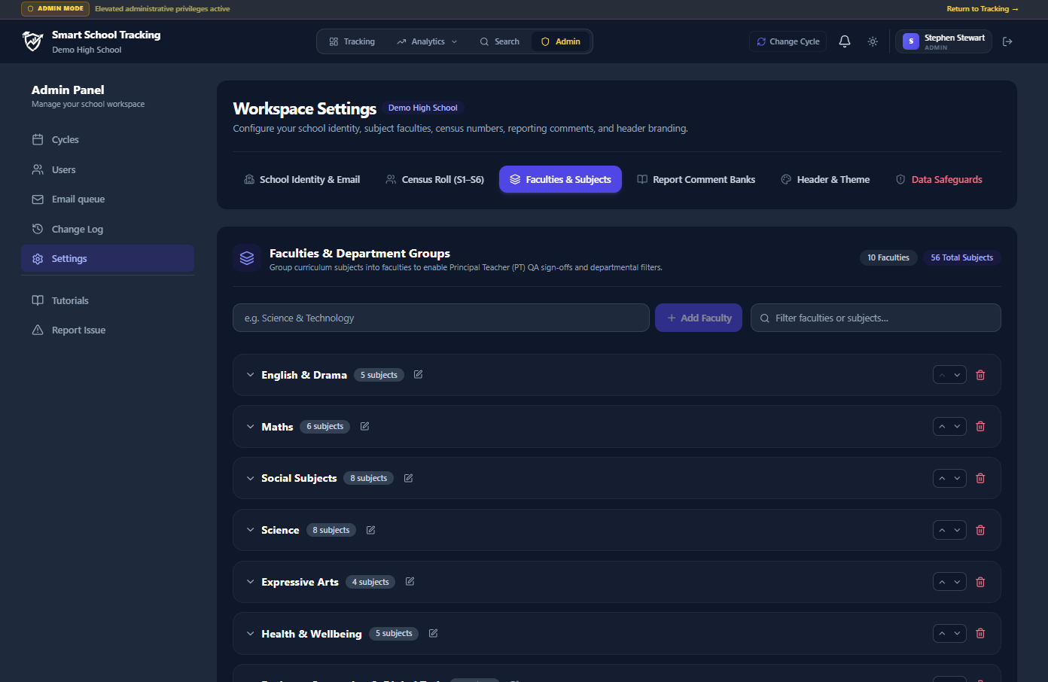Viewport: 1048px width, 682px height.
Task: Open the Analytics dropdown menu
Action: (427, 41)
